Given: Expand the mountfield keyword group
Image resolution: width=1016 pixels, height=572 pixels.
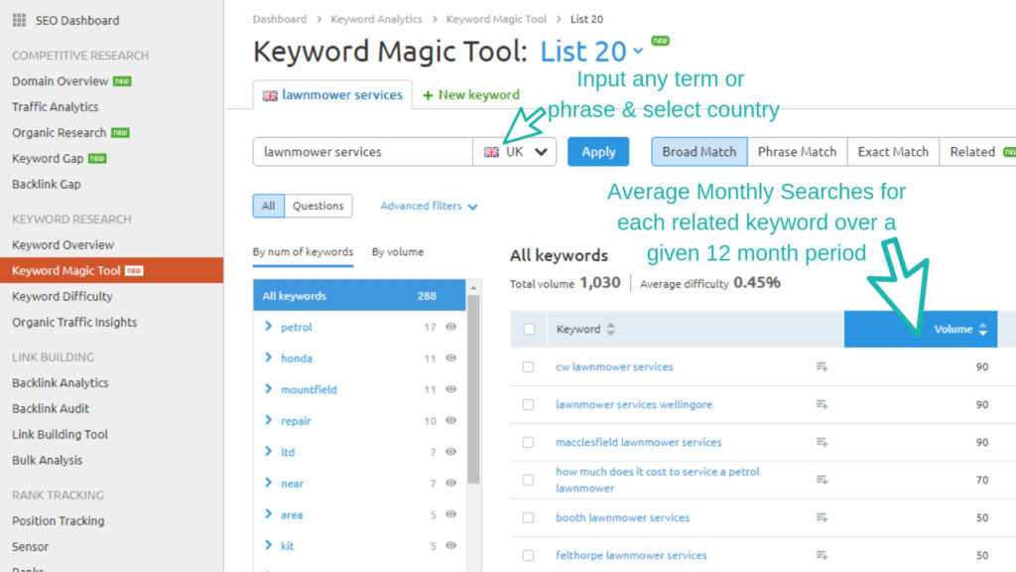Looking at the screenshot, I should [268, 388].
